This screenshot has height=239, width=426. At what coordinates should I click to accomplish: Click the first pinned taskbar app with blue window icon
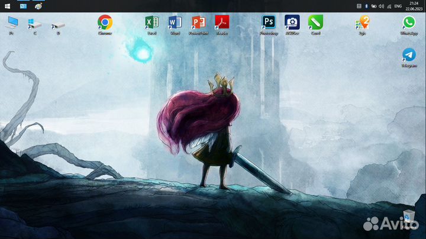coord(23,6)
